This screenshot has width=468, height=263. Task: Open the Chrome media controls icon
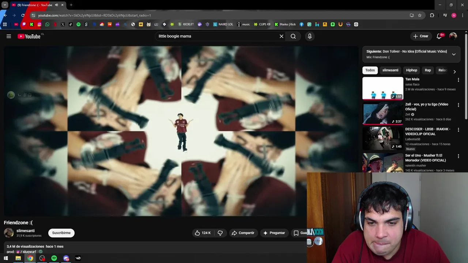coord(445,15)
